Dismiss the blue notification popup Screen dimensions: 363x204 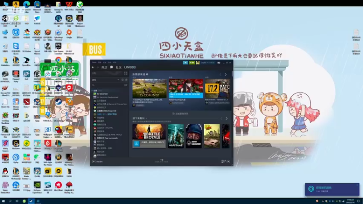[357, 185]
